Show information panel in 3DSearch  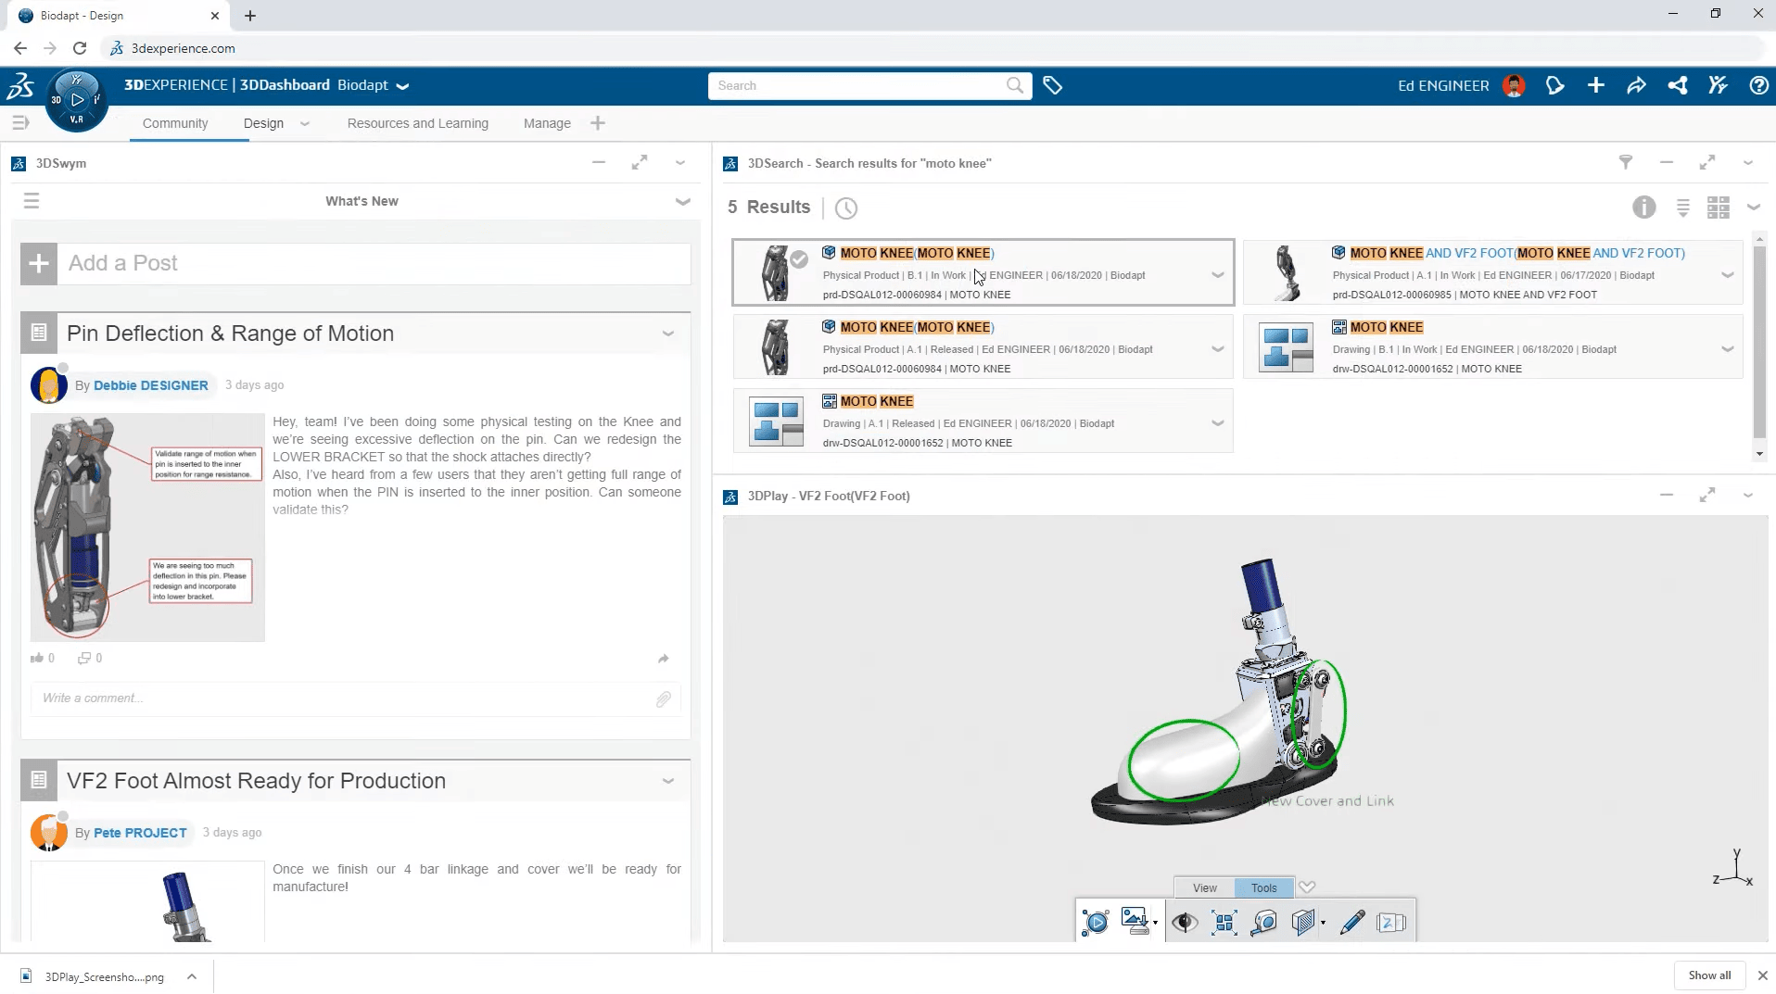pos(1643,208)
